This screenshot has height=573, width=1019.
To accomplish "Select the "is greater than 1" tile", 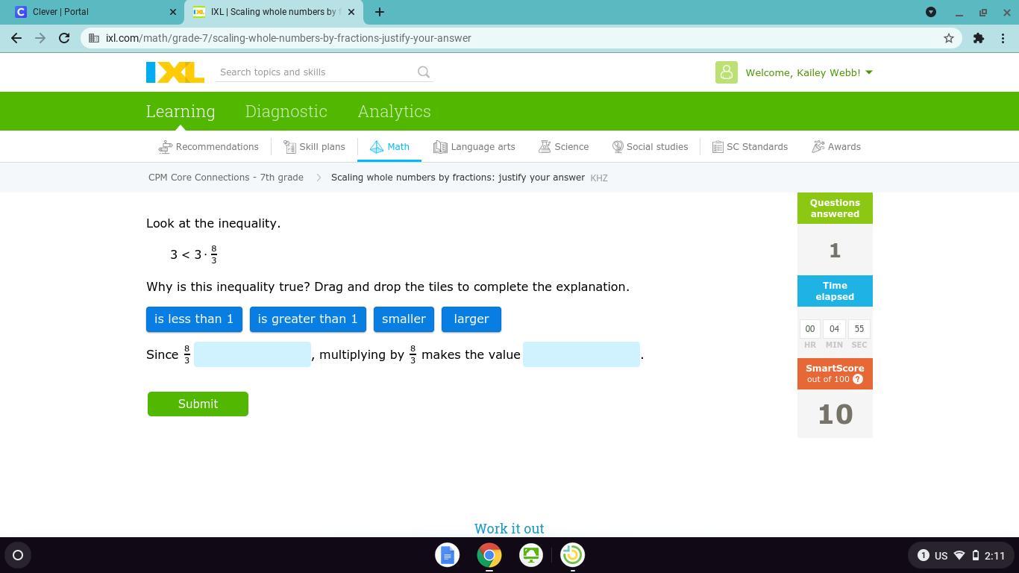I will pos(307,319).
